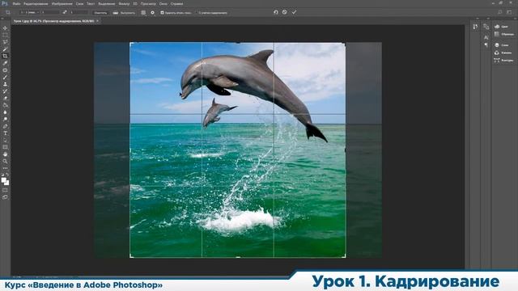The width and height of the screenshot is (518, 291).
Task: Open the Каналы (Channels) panel
Action: pyautogui.click(x=503, y=53)
